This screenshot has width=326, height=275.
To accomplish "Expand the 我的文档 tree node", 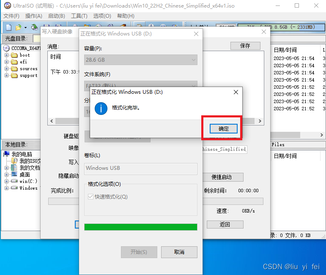I will (x=6, y=168).
